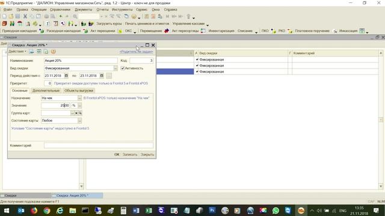Click the green binoculars icon in second toolbar

(x=12, y=23)
